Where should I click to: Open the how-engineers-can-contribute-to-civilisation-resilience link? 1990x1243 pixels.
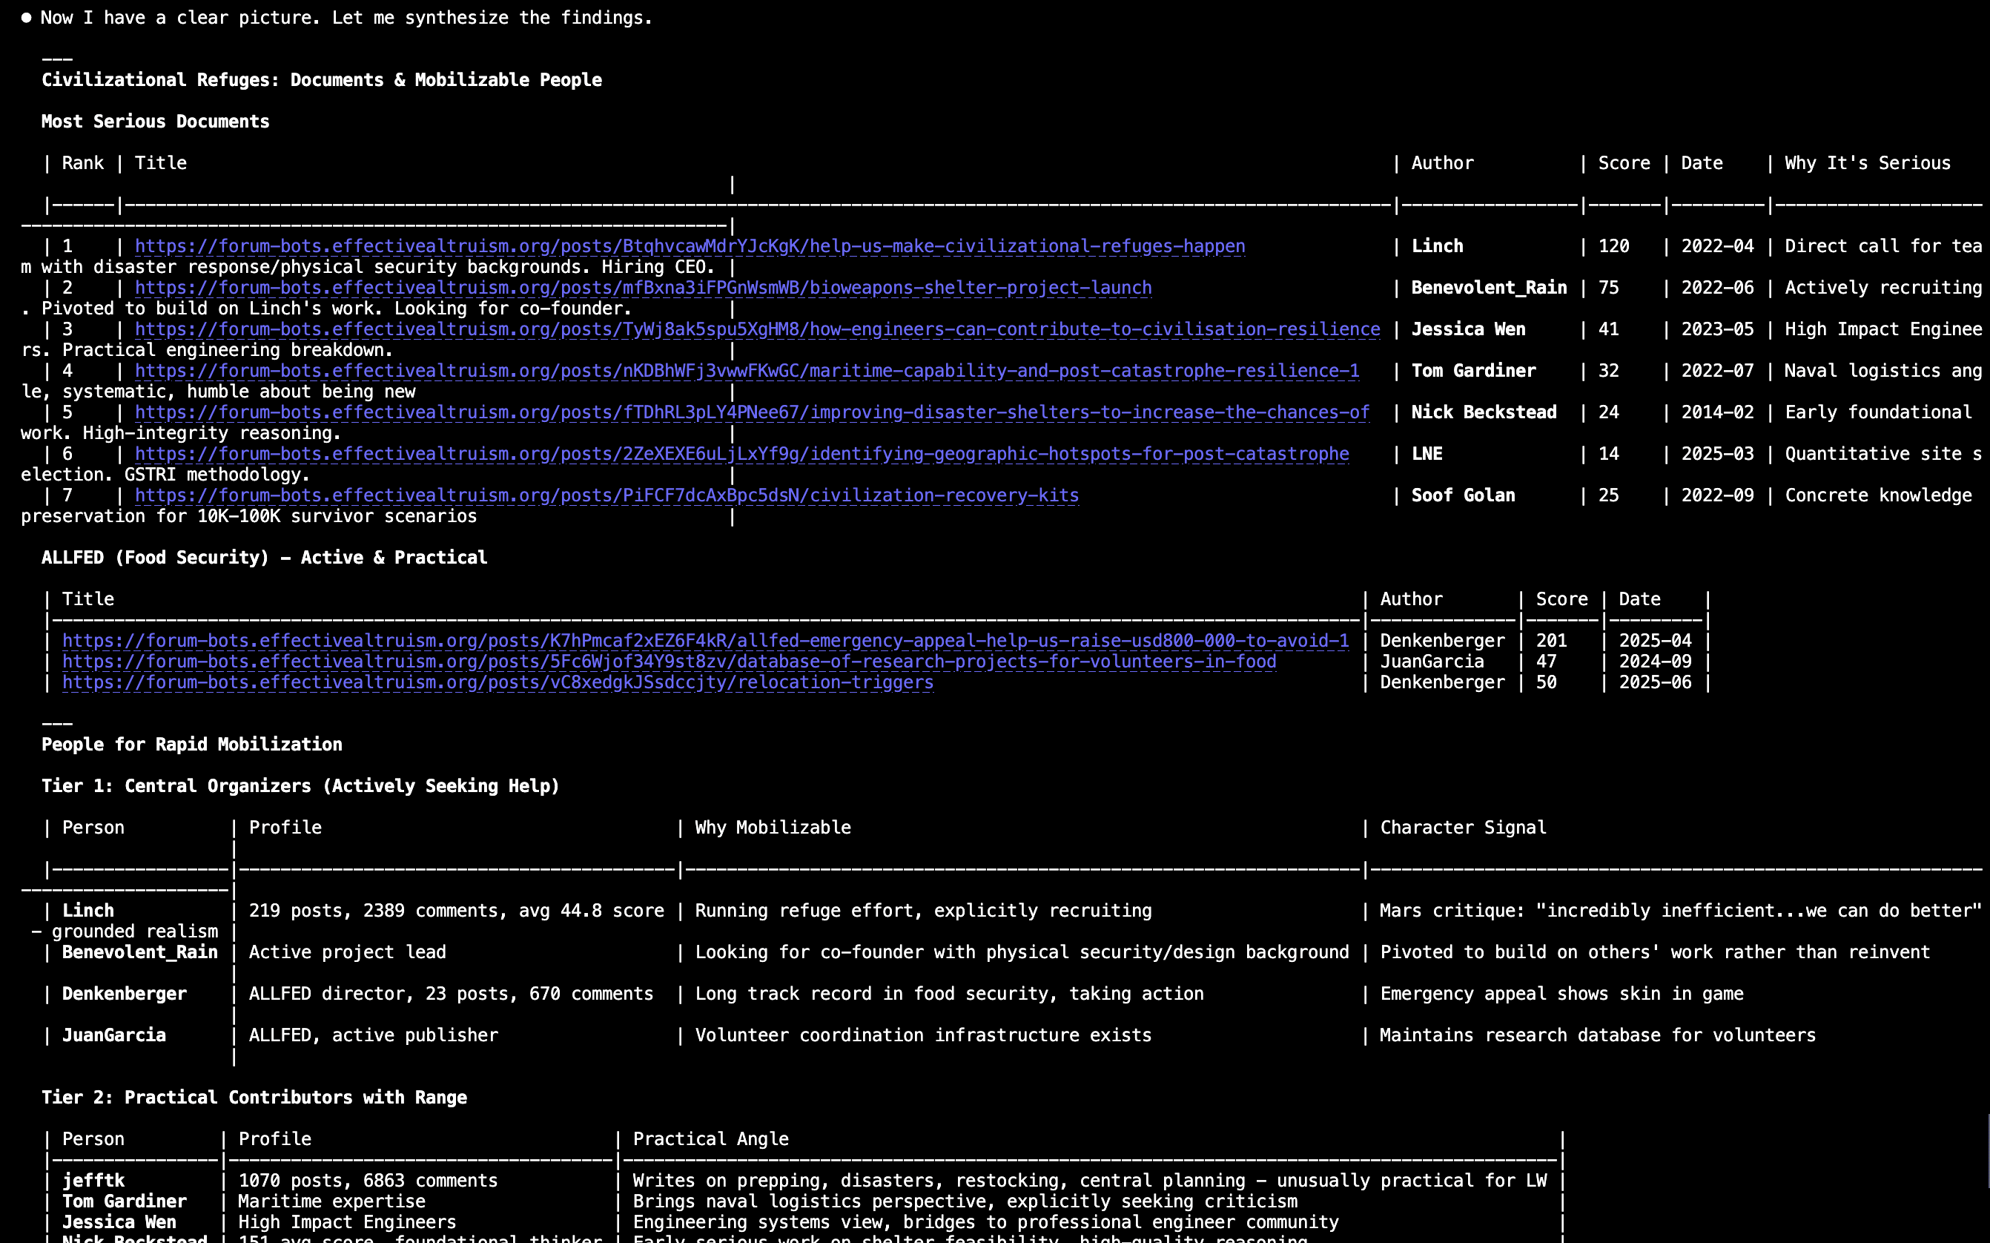pyautogui.click(x=757, y=329)
